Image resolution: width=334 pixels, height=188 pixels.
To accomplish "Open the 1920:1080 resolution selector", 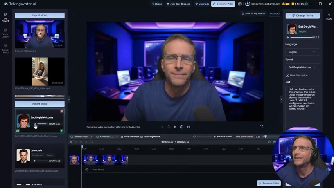I will pos(275,14).
